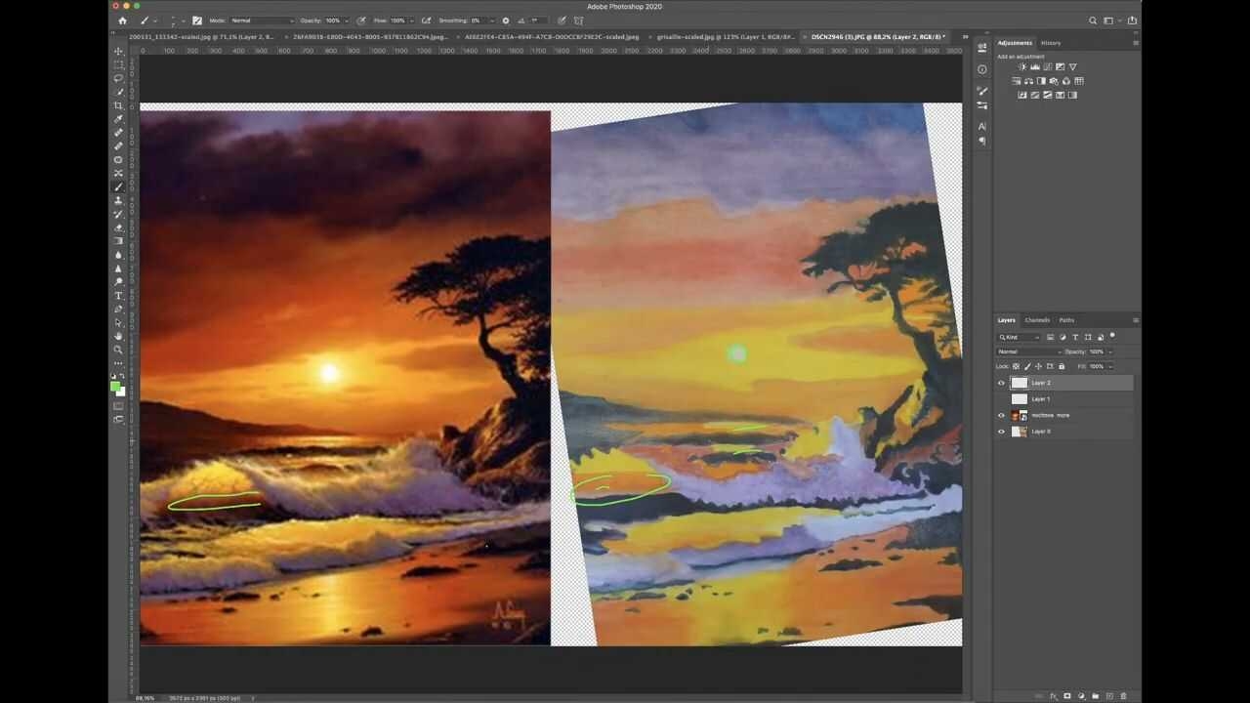1250x703 pixels.
Task: Click the search icon at top right
Action: [1093, 21]
